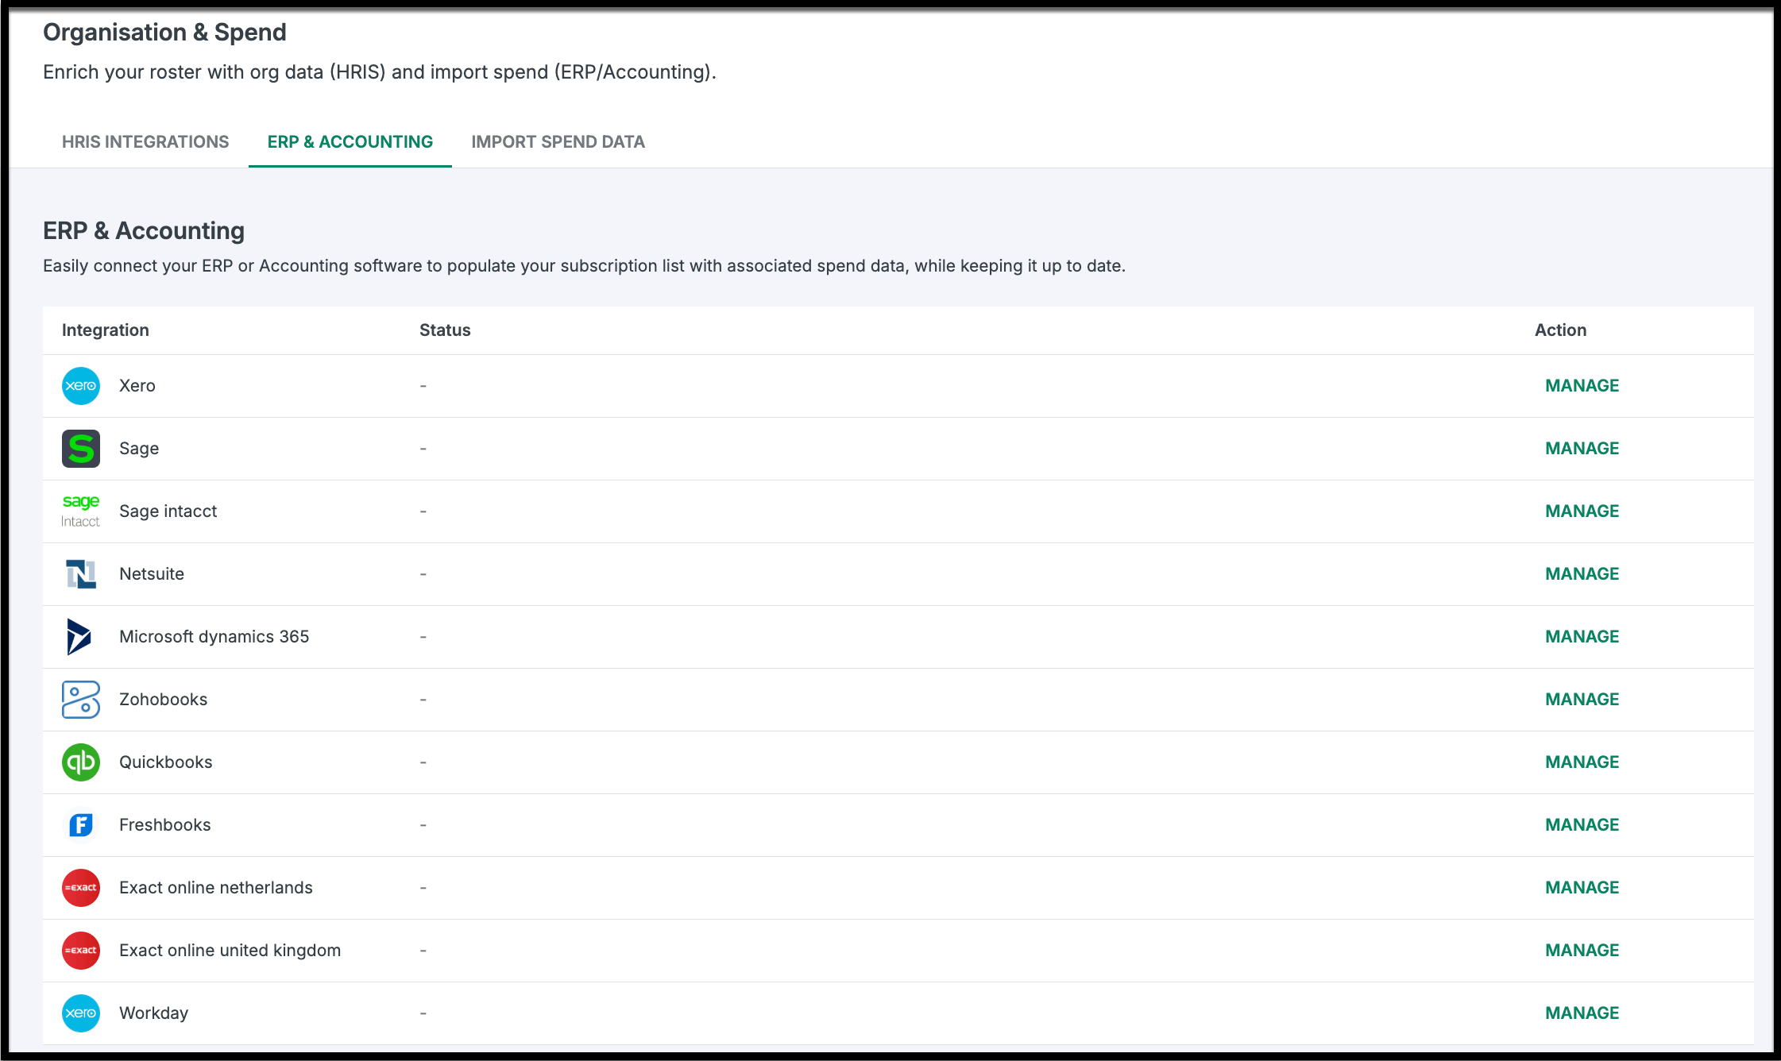
Task: Select the ERP & Accounting tab
Action: 350,142
